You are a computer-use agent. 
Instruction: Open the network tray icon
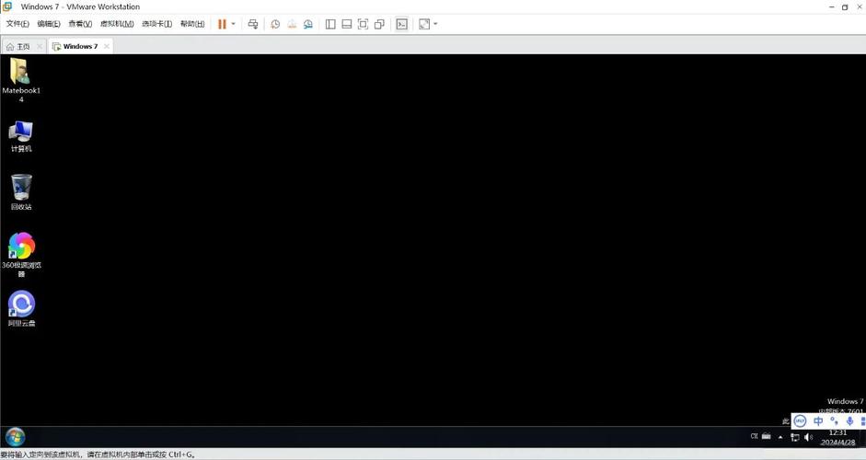pos(795,437)
